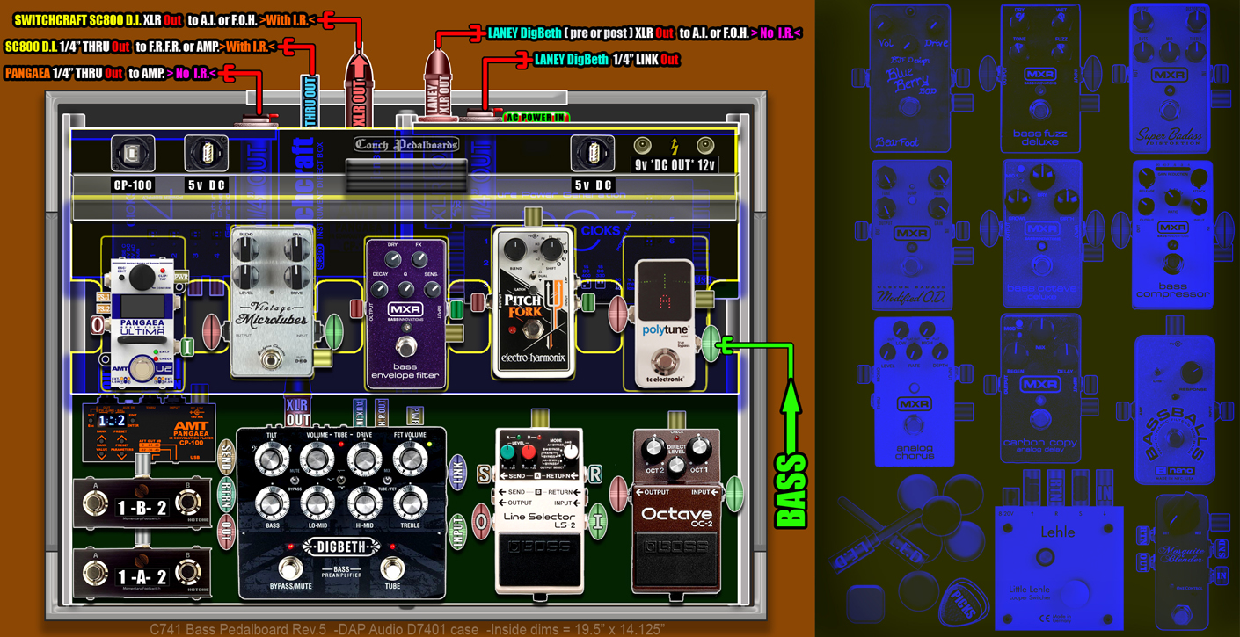1240x637 pixels.
Task: Select the MXR Modified O.D. pedal
Action: coord(912,234)
